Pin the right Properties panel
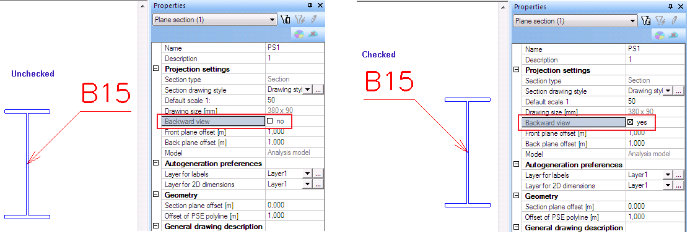This screenshot has width=690, height=234. click(x=670, y=7)
